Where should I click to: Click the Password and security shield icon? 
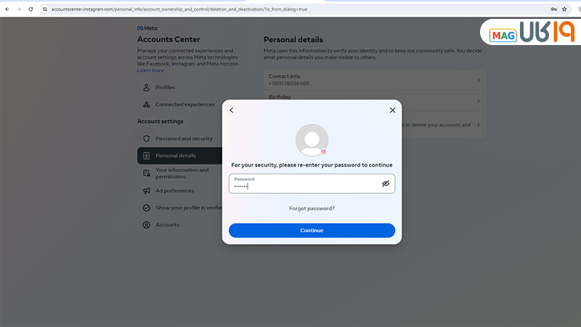click(x=147, y=138)
